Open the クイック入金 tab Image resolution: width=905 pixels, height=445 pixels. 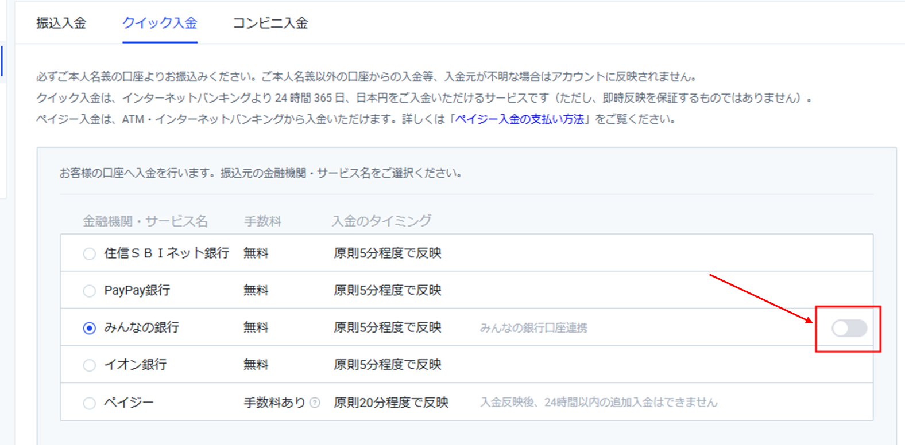[x=160, y=23]
